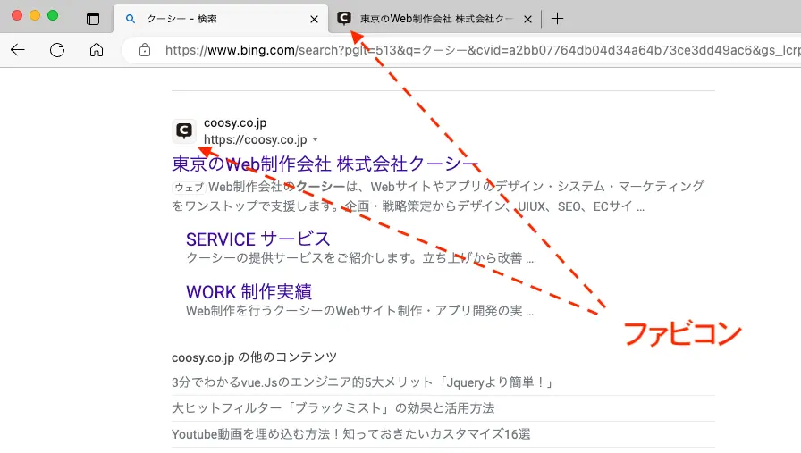The height and width of the screenshot is (453, 801).
Task: Open the 東京のWeb制作会社 株式会社クーシー result link
Action: pos(325,164)
